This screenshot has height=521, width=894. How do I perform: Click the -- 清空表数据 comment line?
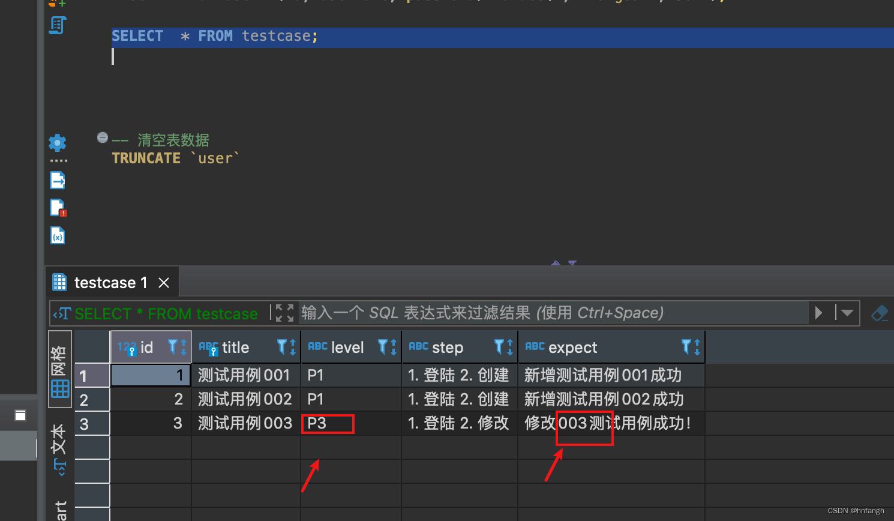pos(161,140)
